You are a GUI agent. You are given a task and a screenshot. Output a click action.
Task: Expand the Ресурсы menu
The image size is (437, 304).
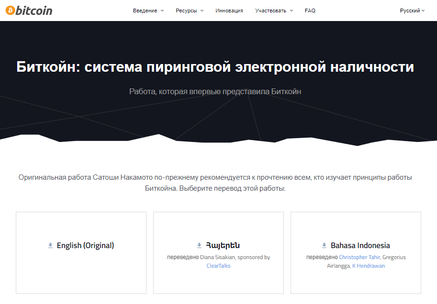tap(190, 11)
